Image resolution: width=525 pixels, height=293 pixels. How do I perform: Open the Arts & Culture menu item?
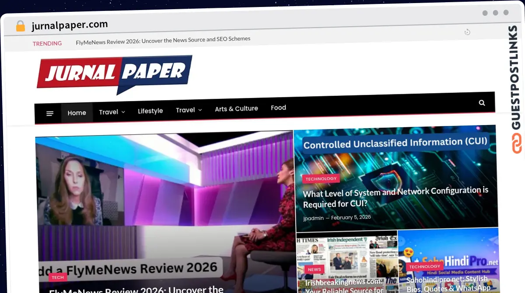[x=236, y=108]
